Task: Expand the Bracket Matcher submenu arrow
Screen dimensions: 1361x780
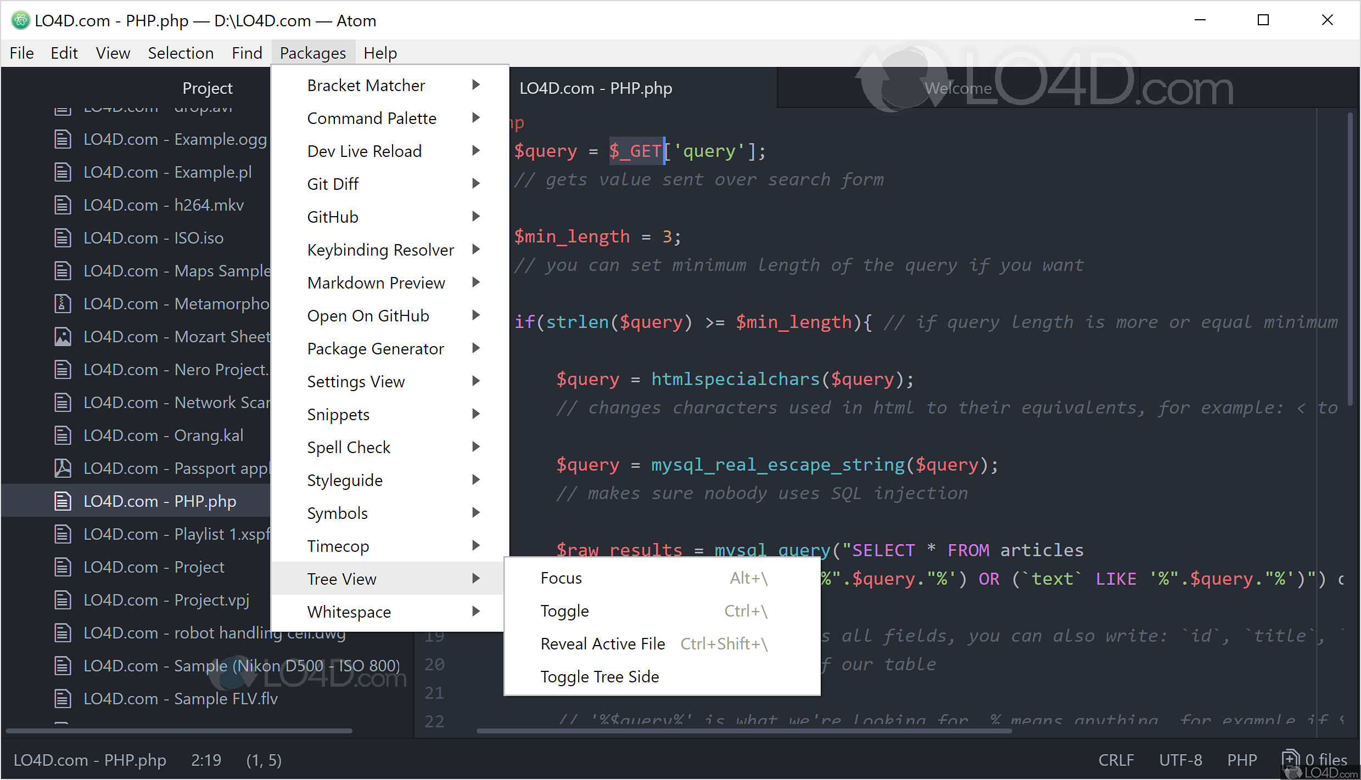Action: coord(476,85)
